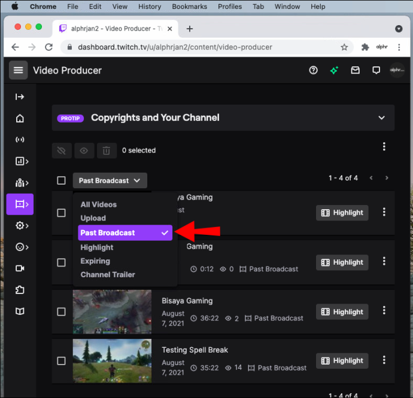Image resolution: width=413 pixels, height=398 pixels.
Task: Open the Testing Spell Break title
Action: click(195, 350)
